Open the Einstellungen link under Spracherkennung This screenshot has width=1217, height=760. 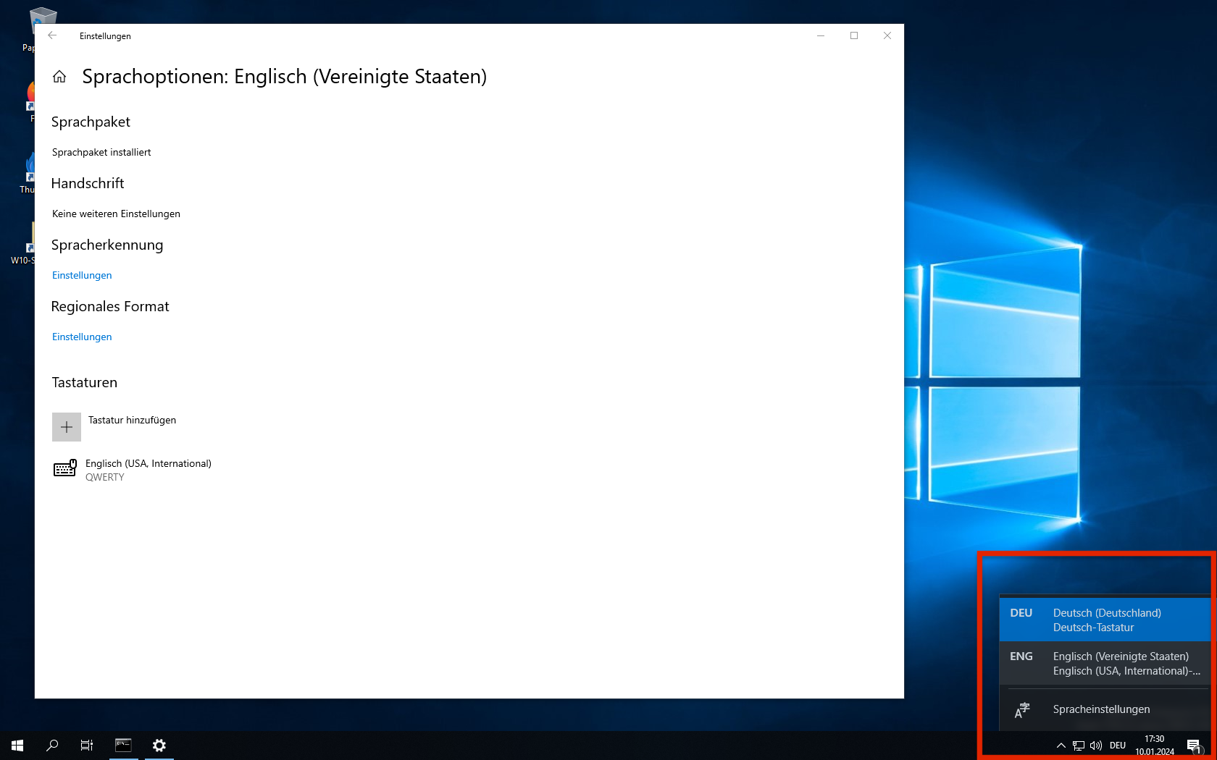82,275
